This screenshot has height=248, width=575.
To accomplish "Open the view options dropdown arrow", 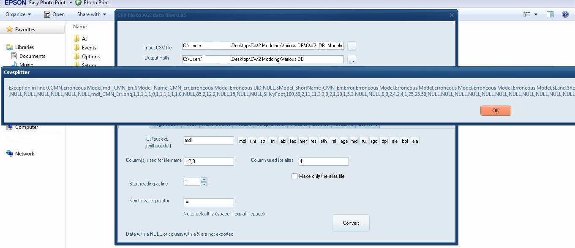I will [536, 14].
